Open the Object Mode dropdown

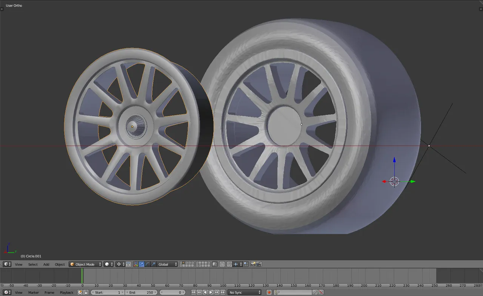pyautogui.click(x=85, y=264)
